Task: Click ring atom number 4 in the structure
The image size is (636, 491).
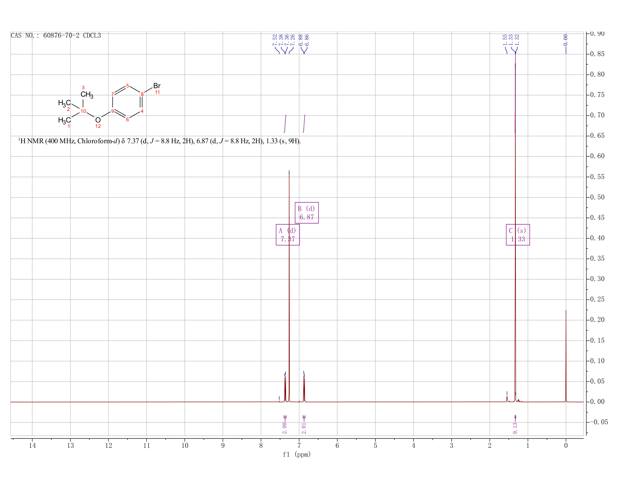Action: point(142,111)
